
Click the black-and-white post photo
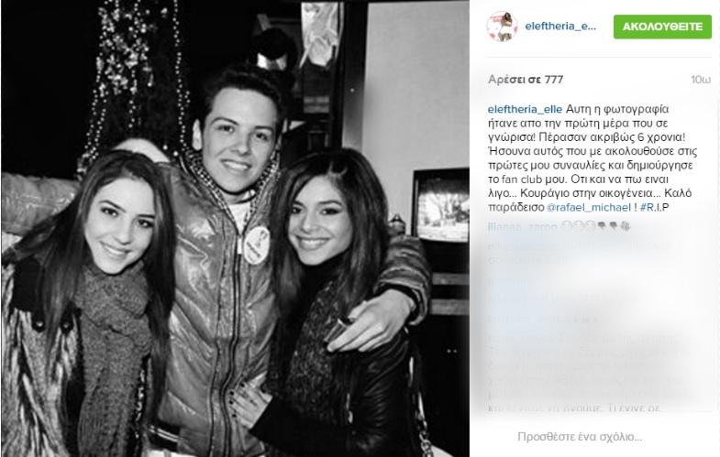(235, 229)
